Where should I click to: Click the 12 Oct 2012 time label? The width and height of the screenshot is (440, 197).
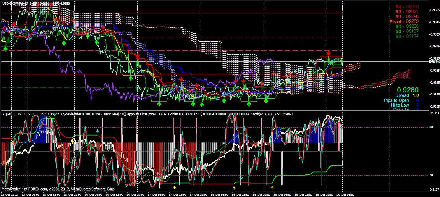pyautogui.click(x=8, y=194)
